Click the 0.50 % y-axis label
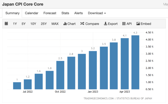This screenshot has width=168, height=104. coord(149,89)
